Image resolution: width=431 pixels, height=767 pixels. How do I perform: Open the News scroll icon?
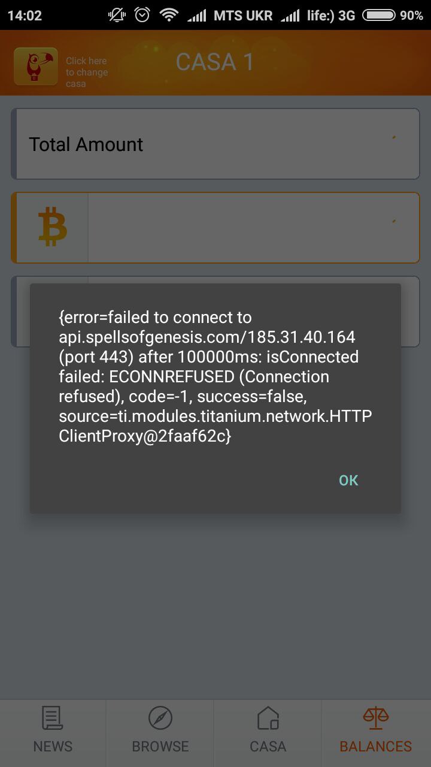(x=53, y=718)
